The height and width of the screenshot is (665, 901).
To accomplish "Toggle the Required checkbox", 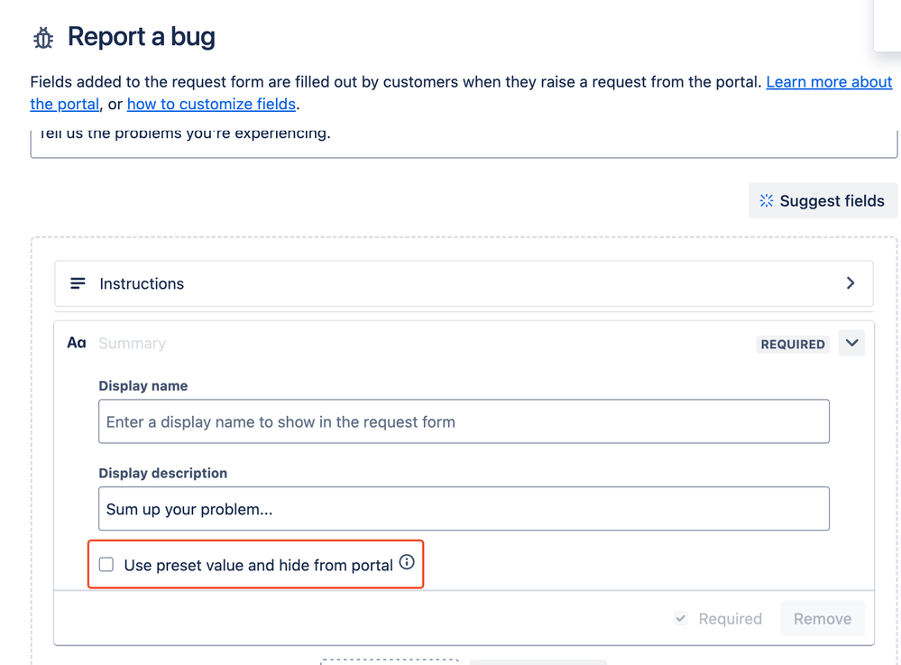I will (x=681, y=618).
